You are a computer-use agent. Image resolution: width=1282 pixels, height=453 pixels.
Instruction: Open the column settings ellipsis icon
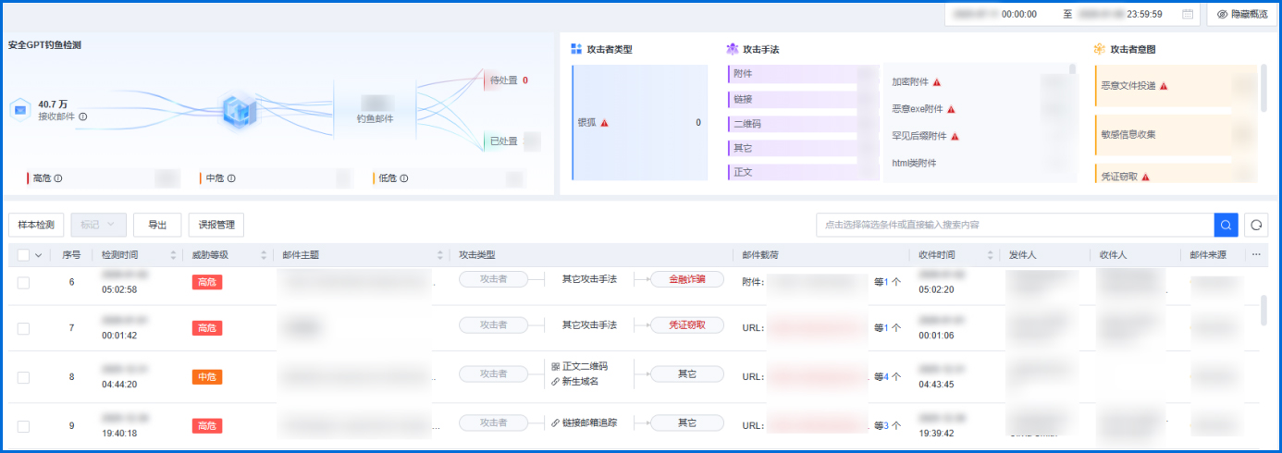[1256, 254]
